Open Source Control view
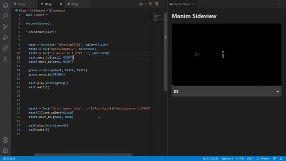The image size is (286, 161). point(5,27)
